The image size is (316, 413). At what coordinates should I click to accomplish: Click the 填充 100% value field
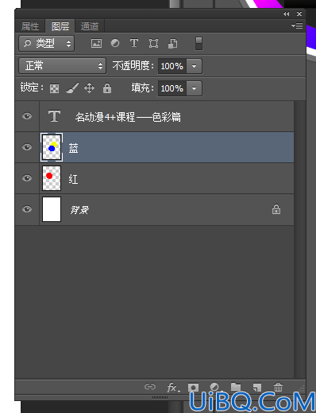[x=172, y=88]
